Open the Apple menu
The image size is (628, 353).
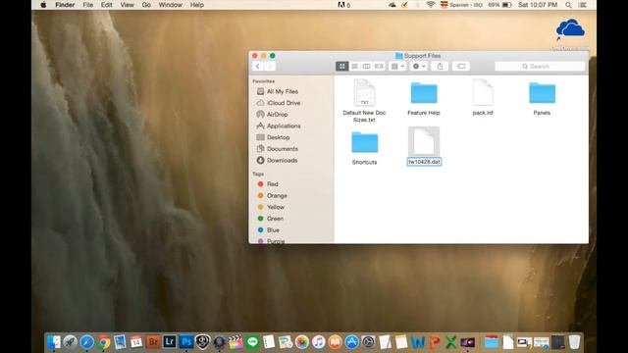pyautogui.click(x=43, y=5)
